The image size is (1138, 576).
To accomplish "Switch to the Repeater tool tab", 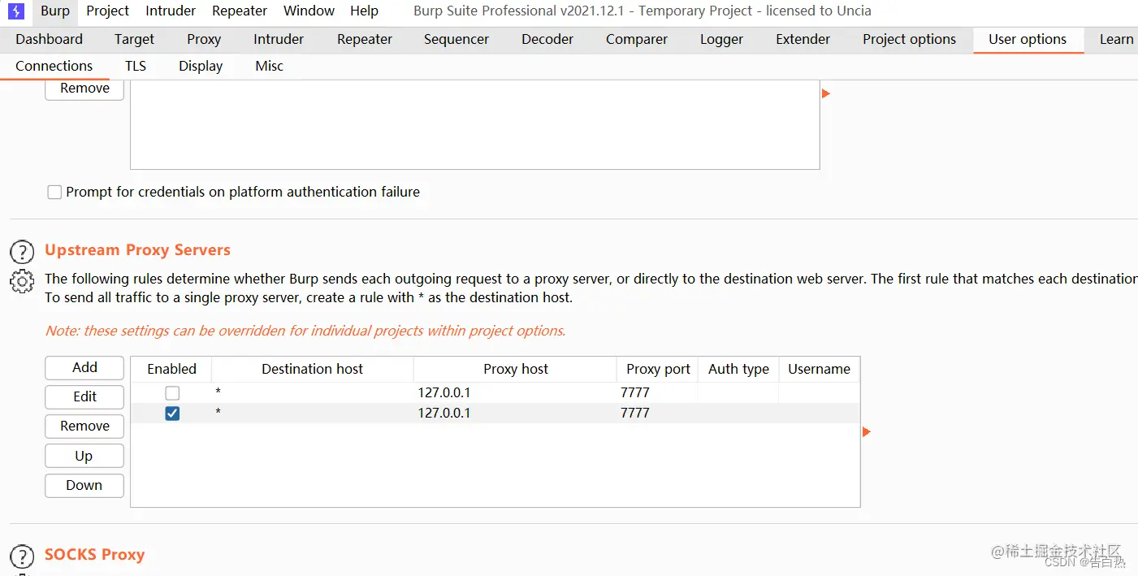I will pos(365,39).
